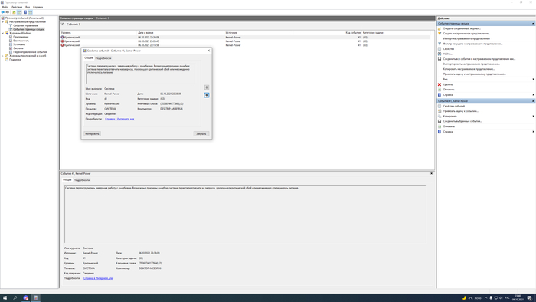Select root node Просмотр событий (Локальный)
Screen dimensions: 536x302
(25, 18)
